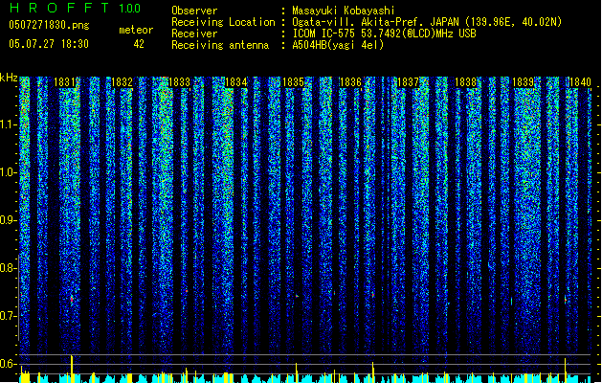The width and height of the screenshot is (602, 383).
Task: Click the 1.1 kHz axis label
Action: [9, 124]
